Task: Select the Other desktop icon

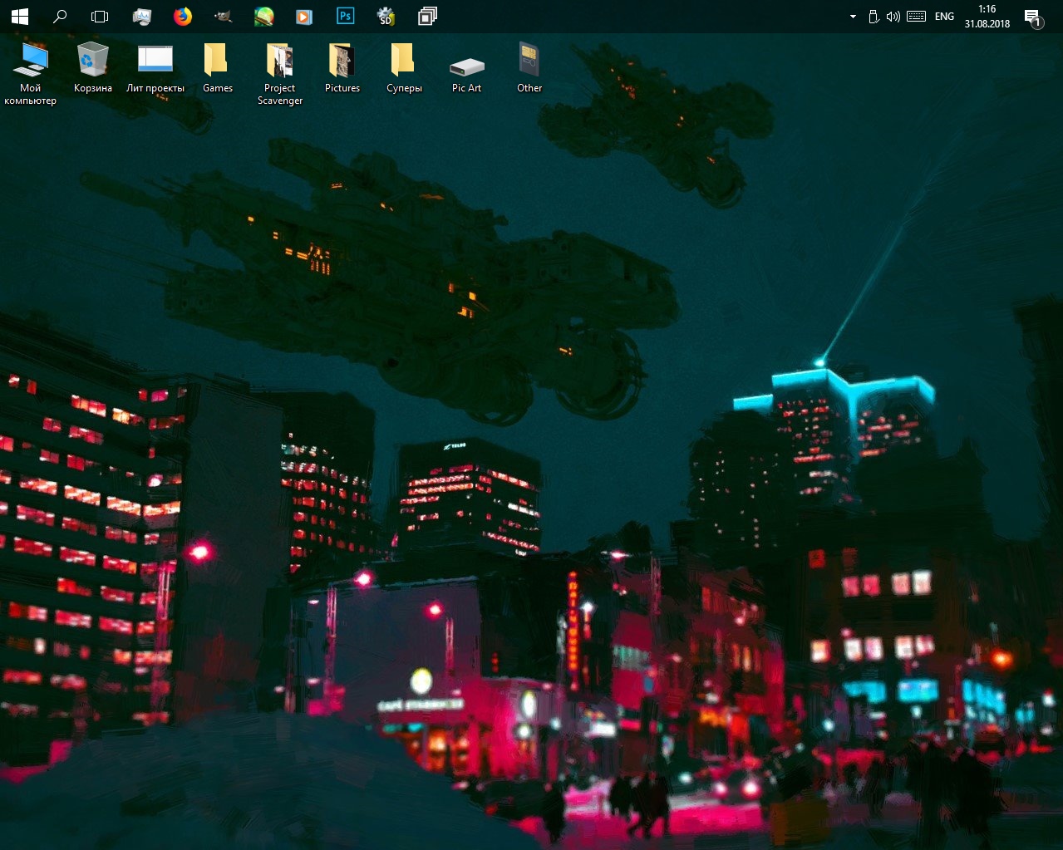Action: coord(529,68)
